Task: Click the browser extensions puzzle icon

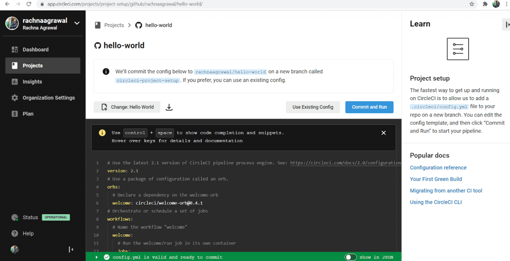Action: pos(485,4)
